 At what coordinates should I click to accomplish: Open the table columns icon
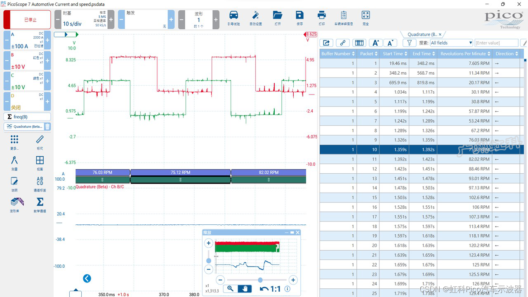[359, 42]
